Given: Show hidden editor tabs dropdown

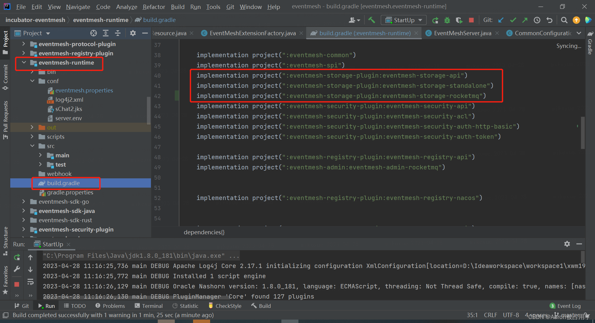Looking at the screenshot, I should 579,33.
